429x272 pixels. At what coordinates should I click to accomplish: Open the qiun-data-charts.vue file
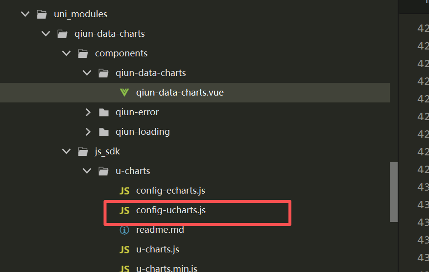point(180,93)
